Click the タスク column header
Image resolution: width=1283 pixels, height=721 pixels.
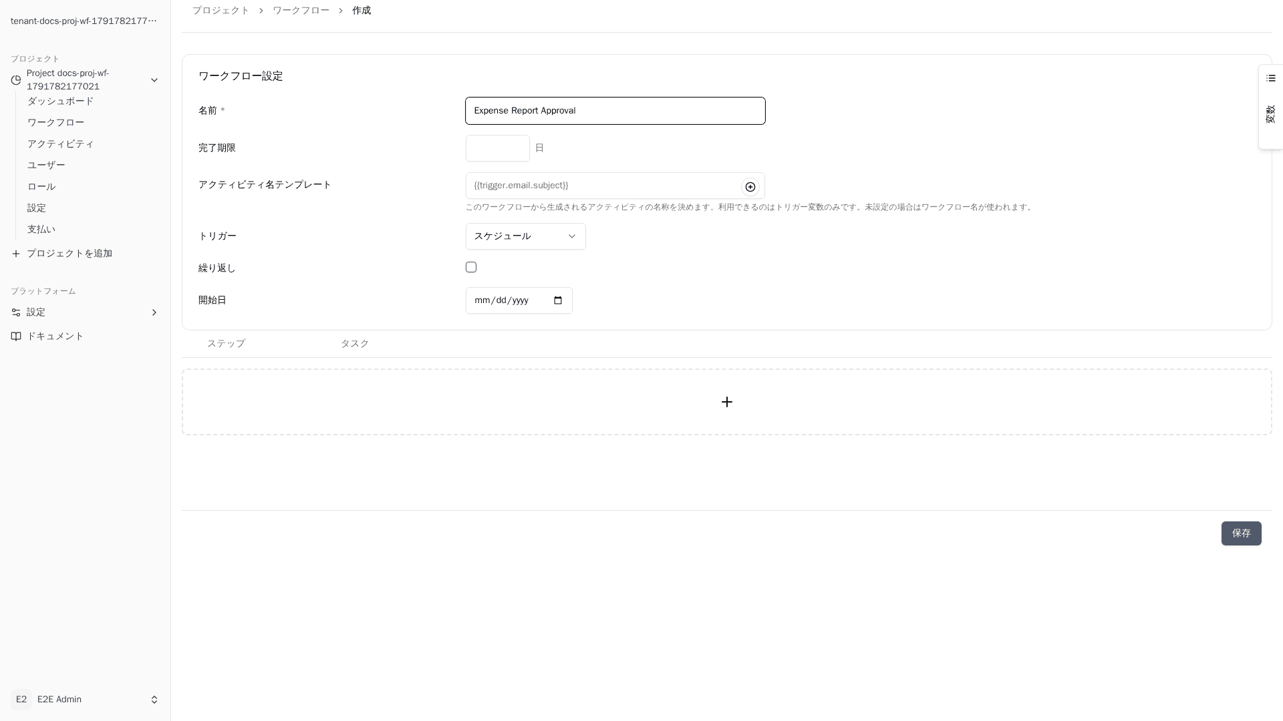coord(355,344)
